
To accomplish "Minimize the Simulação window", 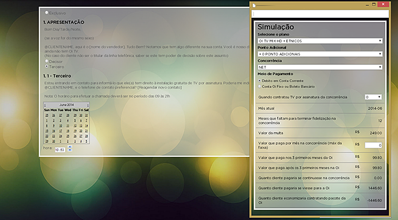I will 367,5.
